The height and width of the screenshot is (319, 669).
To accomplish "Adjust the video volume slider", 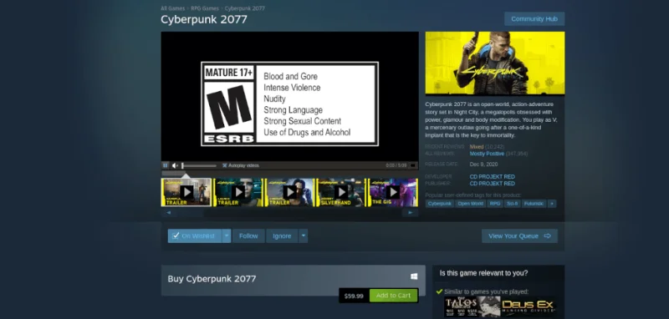I will [199, 165].
